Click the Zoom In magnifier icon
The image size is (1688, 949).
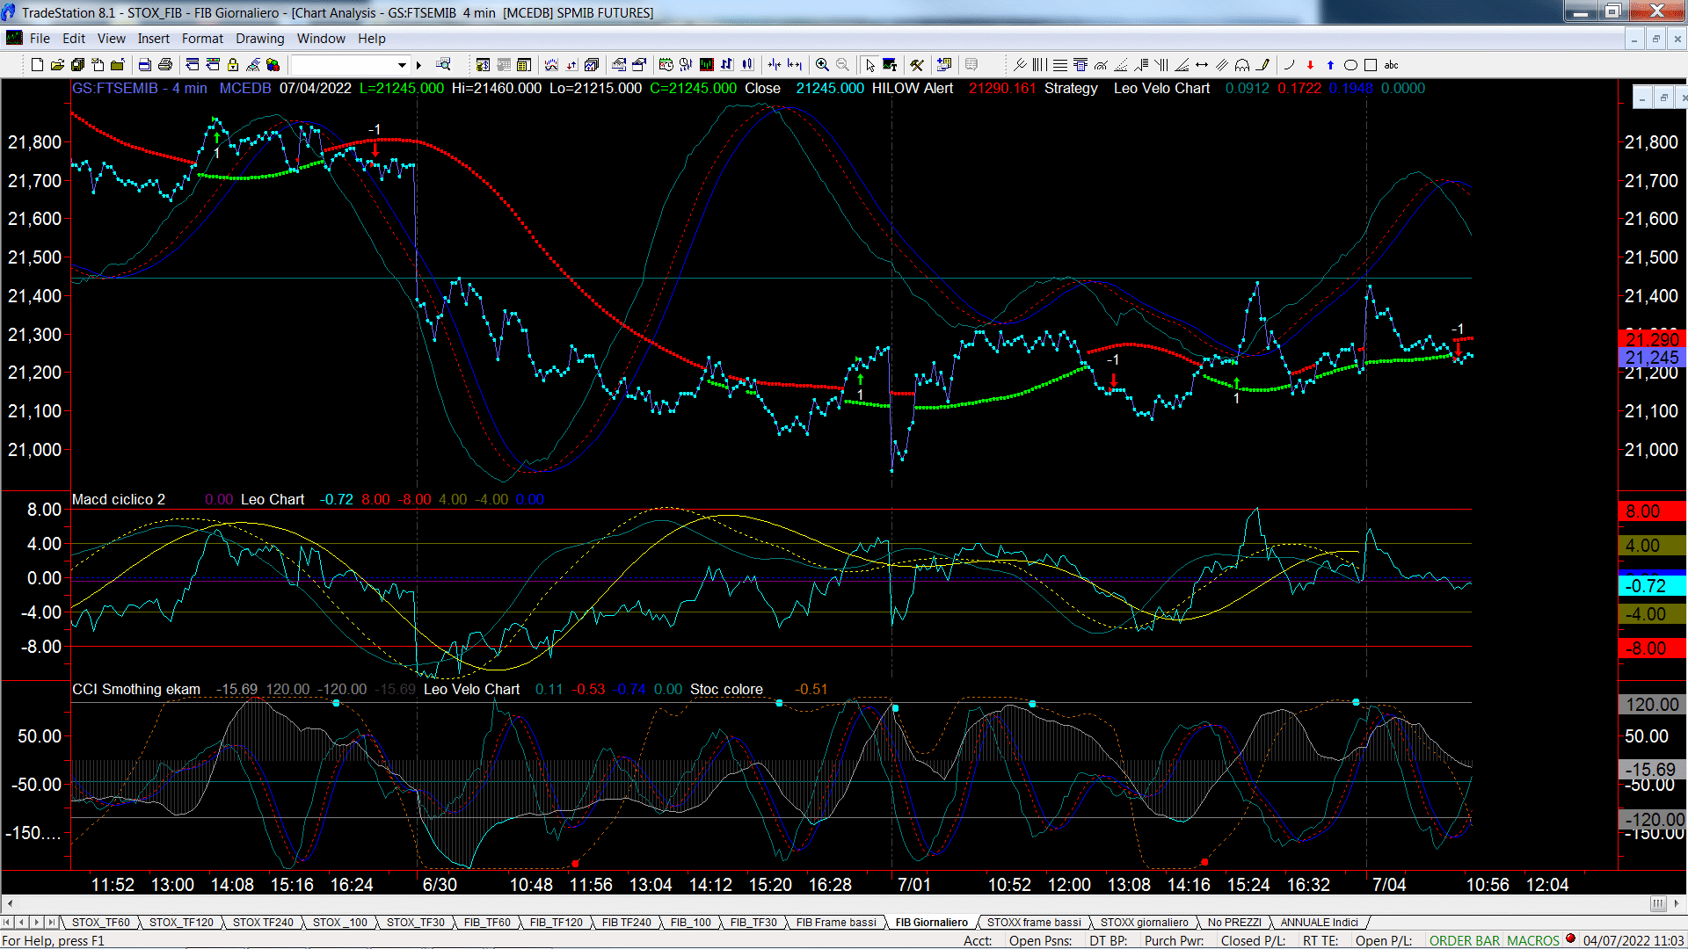point(822,64)
